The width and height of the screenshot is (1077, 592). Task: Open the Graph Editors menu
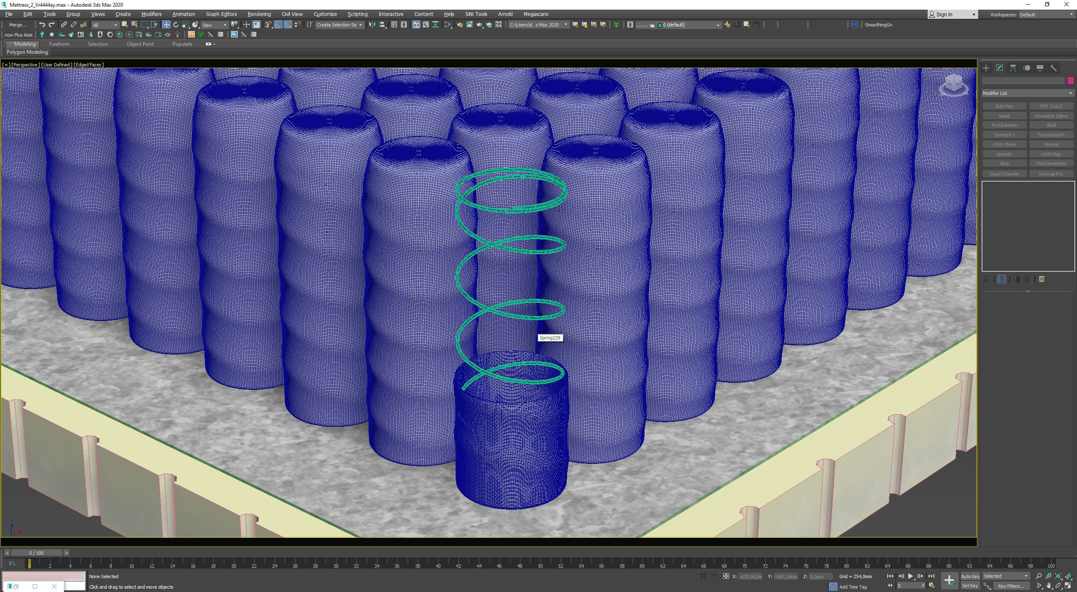[221, 14]
